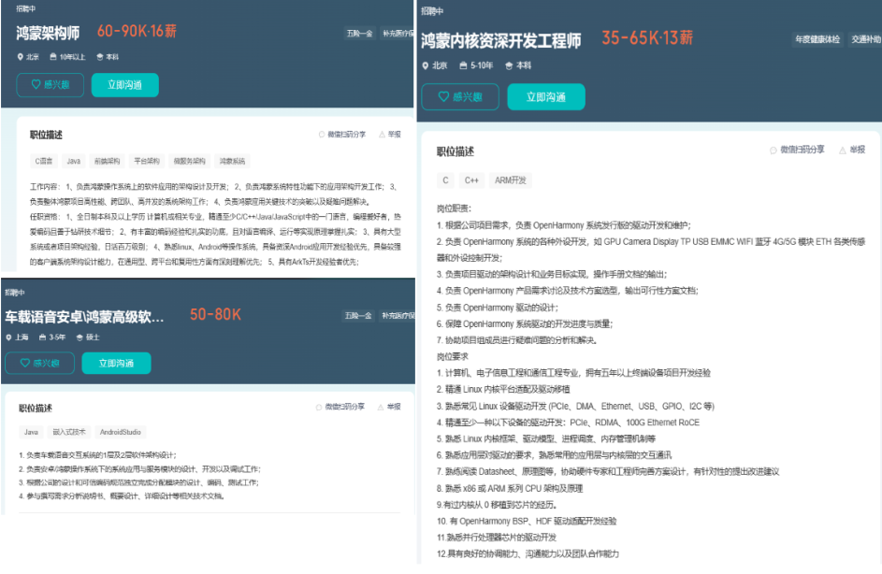
Task: Click 岗位要求 heading text
Action: [453, 356]
